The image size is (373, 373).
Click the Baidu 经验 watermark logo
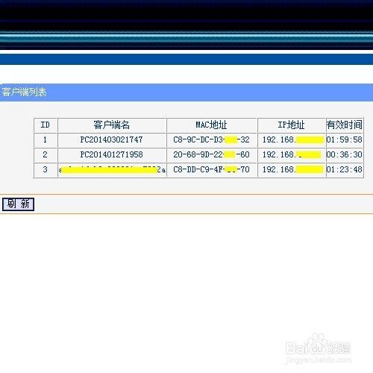click(319, 348)
